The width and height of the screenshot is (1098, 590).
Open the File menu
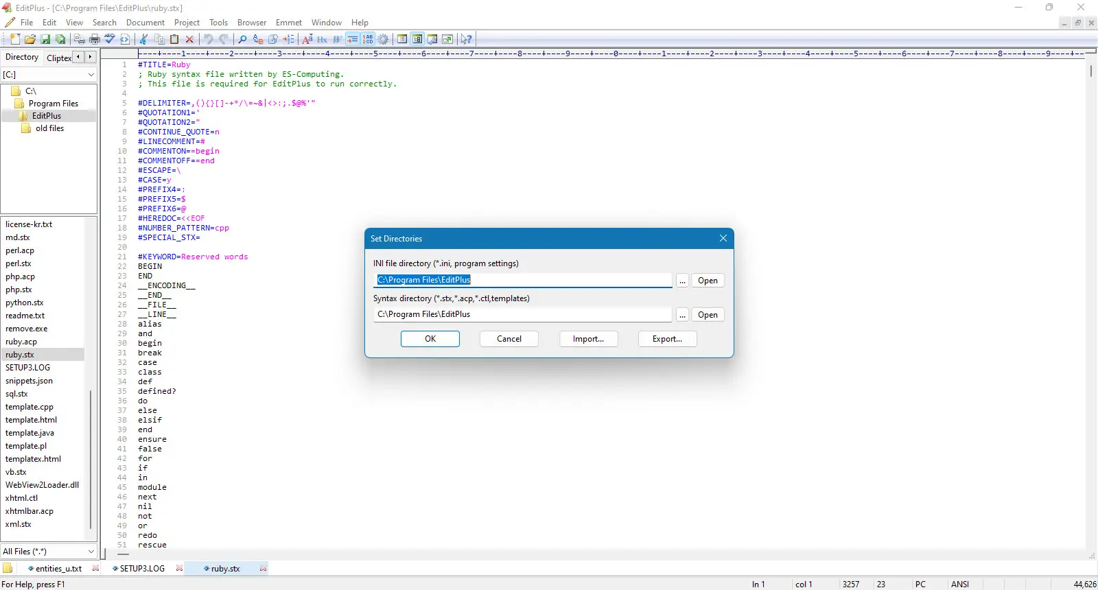coord(27,23)
